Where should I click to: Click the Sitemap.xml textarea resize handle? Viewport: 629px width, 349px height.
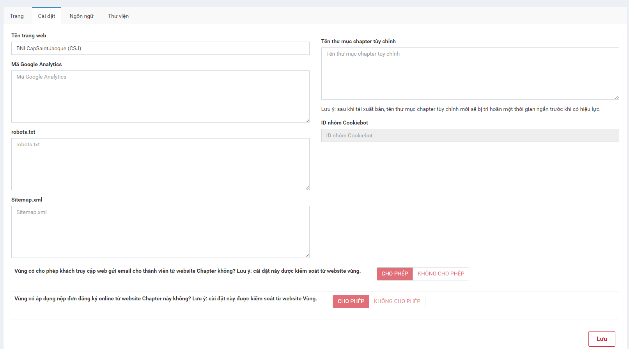click(x=307, y=256)
